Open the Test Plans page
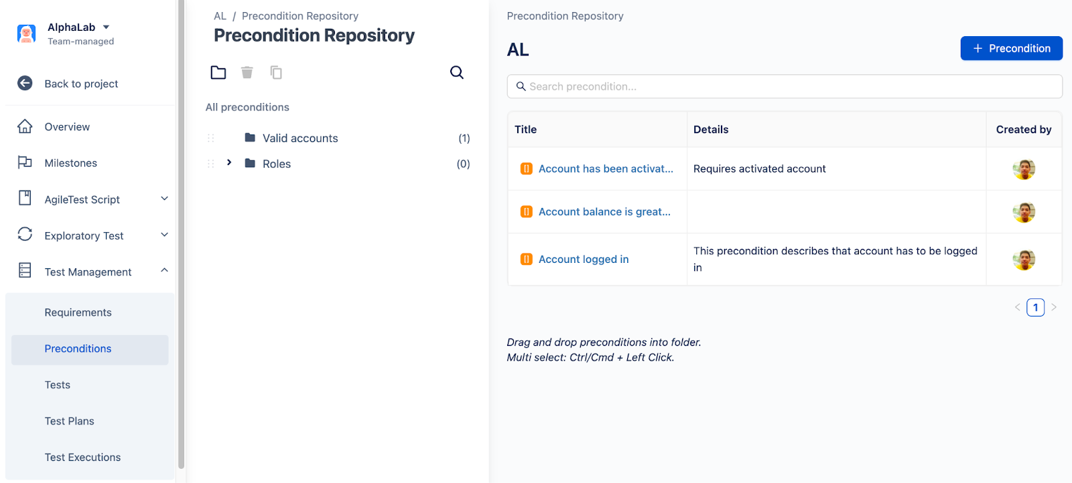 click(x=69, y=421)
